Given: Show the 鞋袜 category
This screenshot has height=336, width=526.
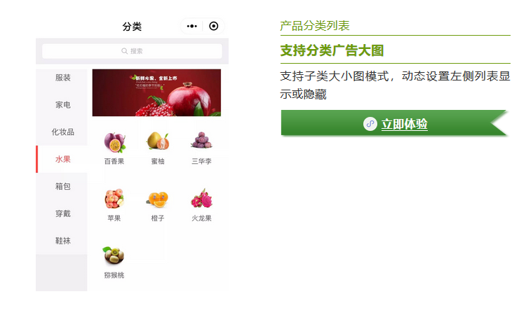Looking at the screenshot, I should [x=62, y=241].
